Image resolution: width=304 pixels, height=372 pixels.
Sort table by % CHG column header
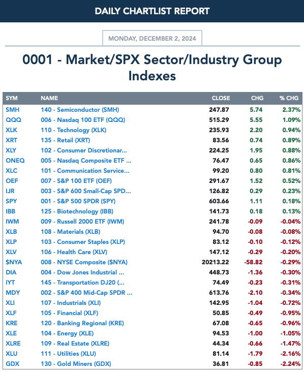pos(289,98)
